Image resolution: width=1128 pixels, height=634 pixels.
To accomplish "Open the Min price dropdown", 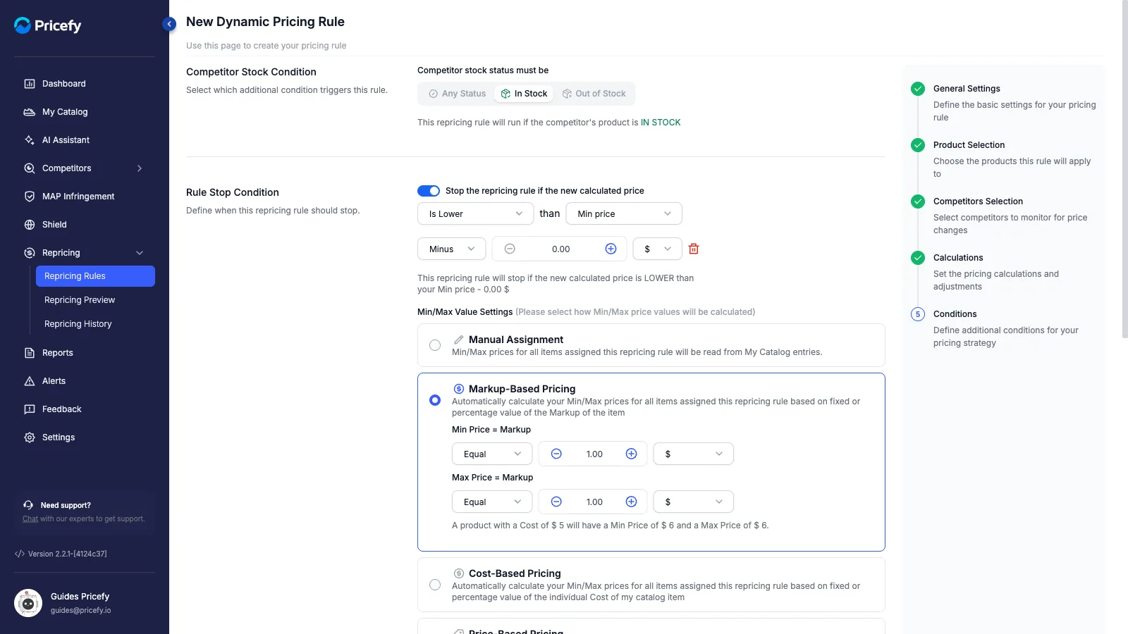I will pos(624,213).
